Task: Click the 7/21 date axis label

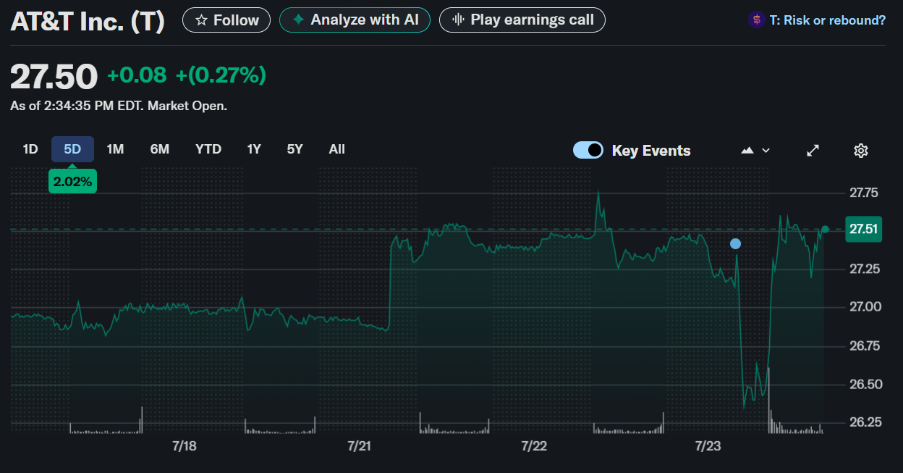Action: click(360, 446)
